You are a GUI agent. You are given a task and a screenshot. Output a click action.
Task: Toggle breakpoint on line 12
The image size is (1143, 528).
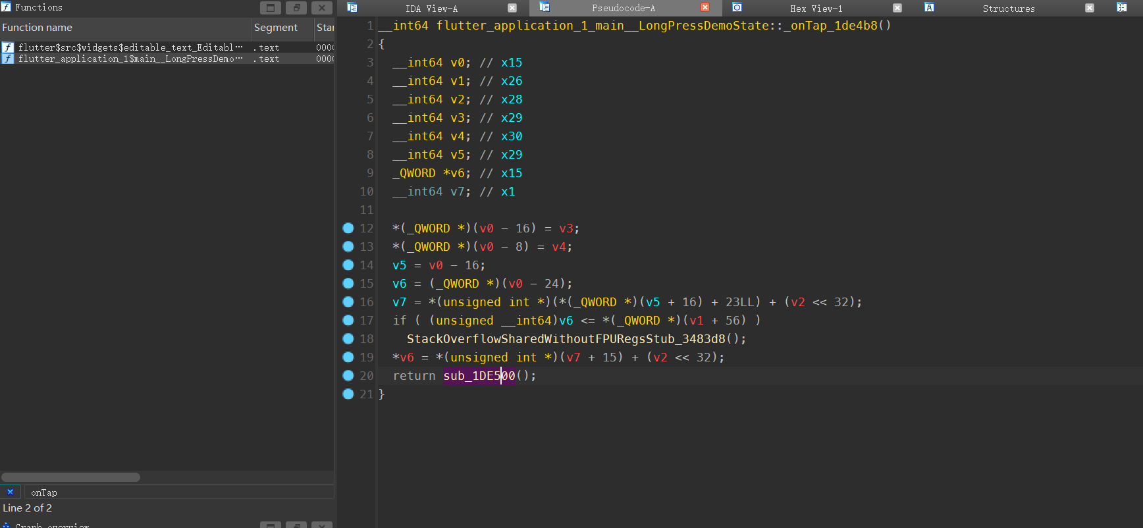coord(348,228)
